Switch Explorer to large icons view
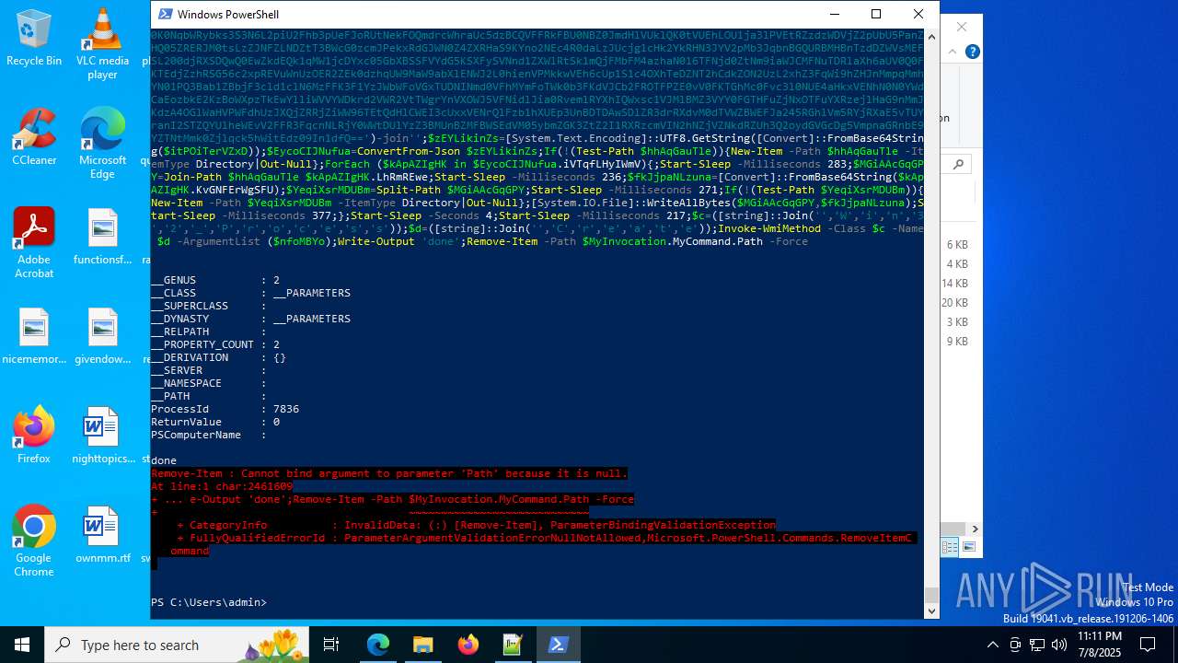 pos(968,547)
